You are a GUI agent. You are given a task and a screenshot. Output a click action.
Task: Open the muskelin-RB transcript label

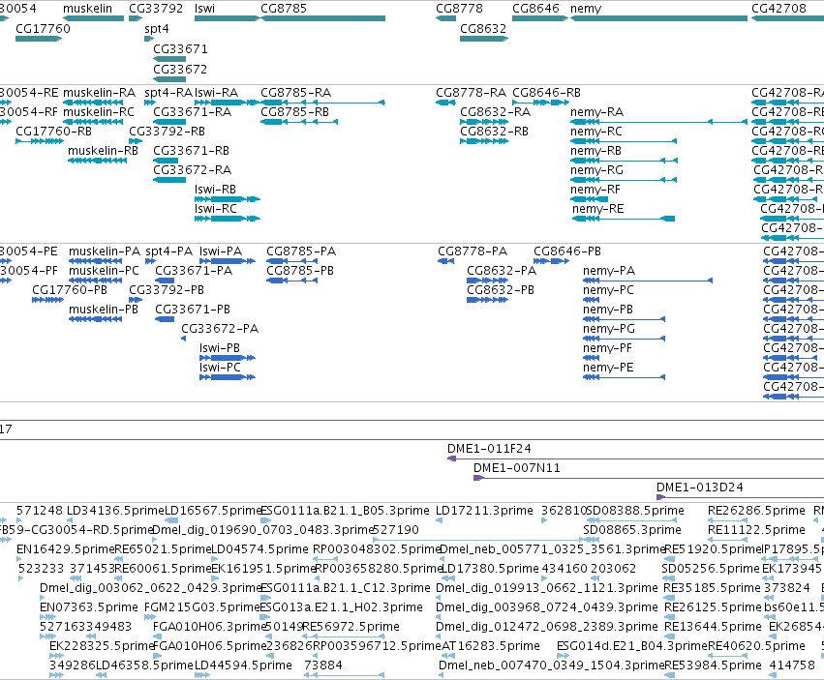point(103,151)
